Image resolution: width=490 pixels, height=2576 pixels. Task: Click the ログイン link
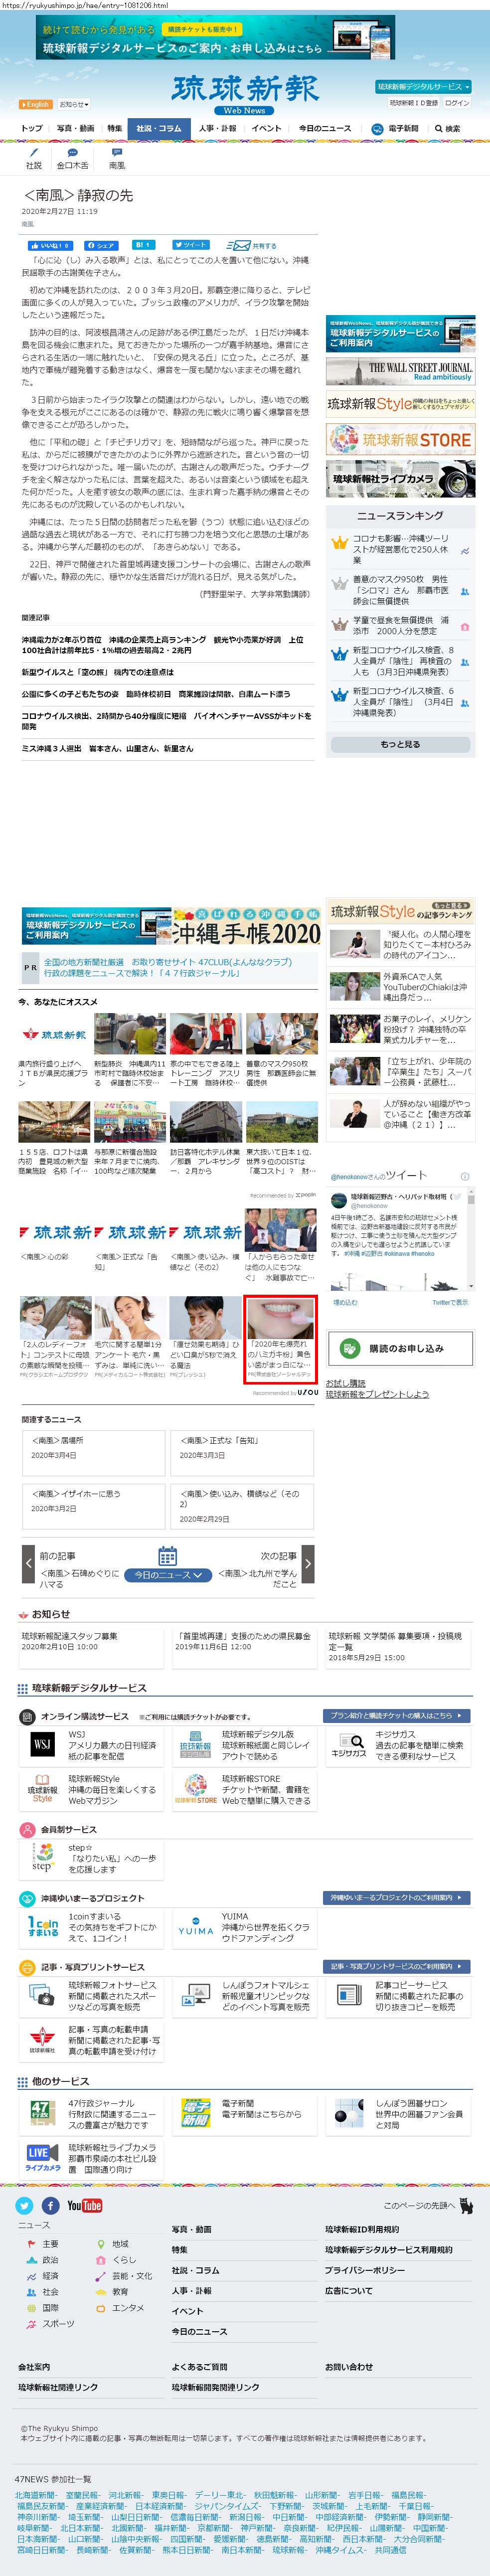pos(457,103)
